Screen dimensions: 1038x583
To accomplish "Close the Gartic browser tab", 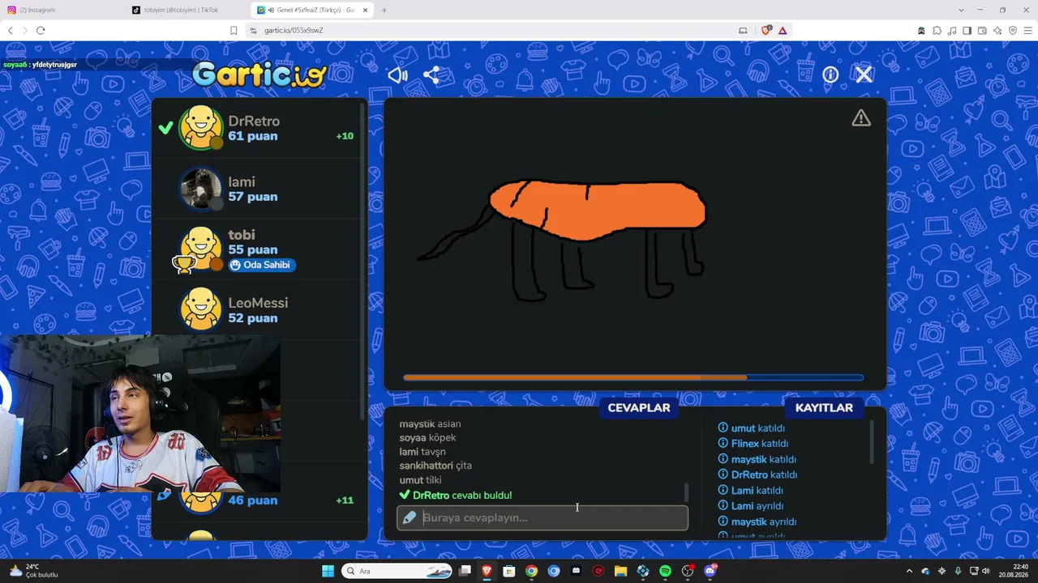I will pyautogui.click(x=366, y=10).
